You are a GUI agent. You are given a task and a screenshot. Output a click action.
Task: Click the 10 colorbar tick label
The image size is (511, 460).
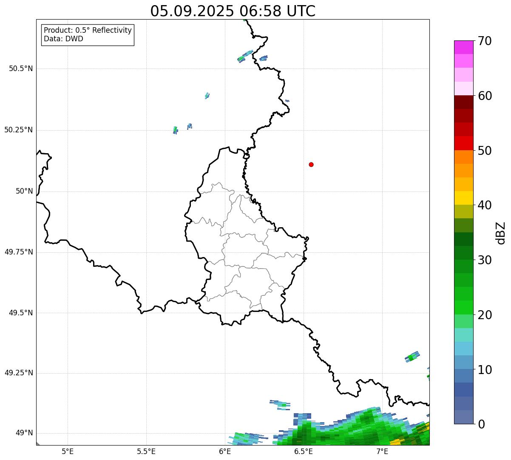485,370
